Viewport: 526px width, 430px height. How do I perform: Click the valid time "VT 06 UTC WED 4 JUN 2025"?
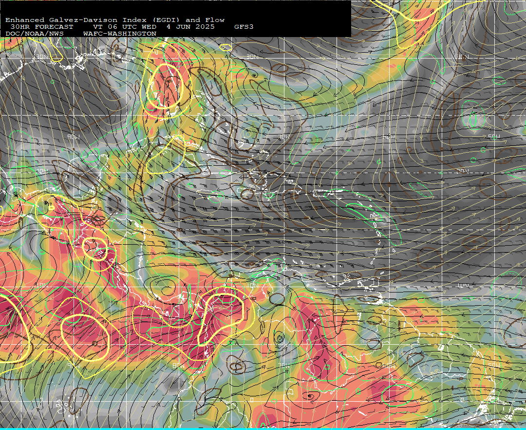pos(153,27)
